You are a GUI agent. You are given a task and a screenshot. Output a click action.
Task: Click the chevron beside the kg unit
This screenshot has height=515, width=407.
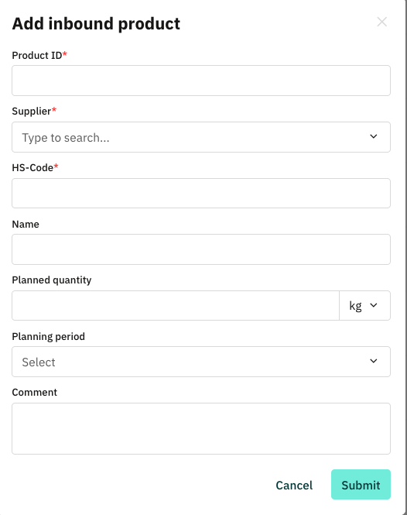[x=374, y=305]
